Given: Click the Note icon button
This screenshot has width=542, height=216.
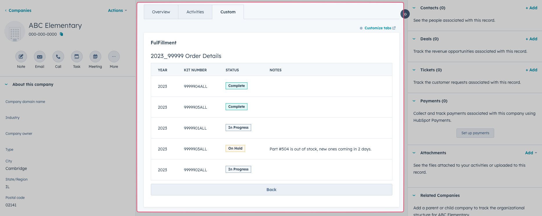Looking at the screenshot, I should [x=21, y=57].
